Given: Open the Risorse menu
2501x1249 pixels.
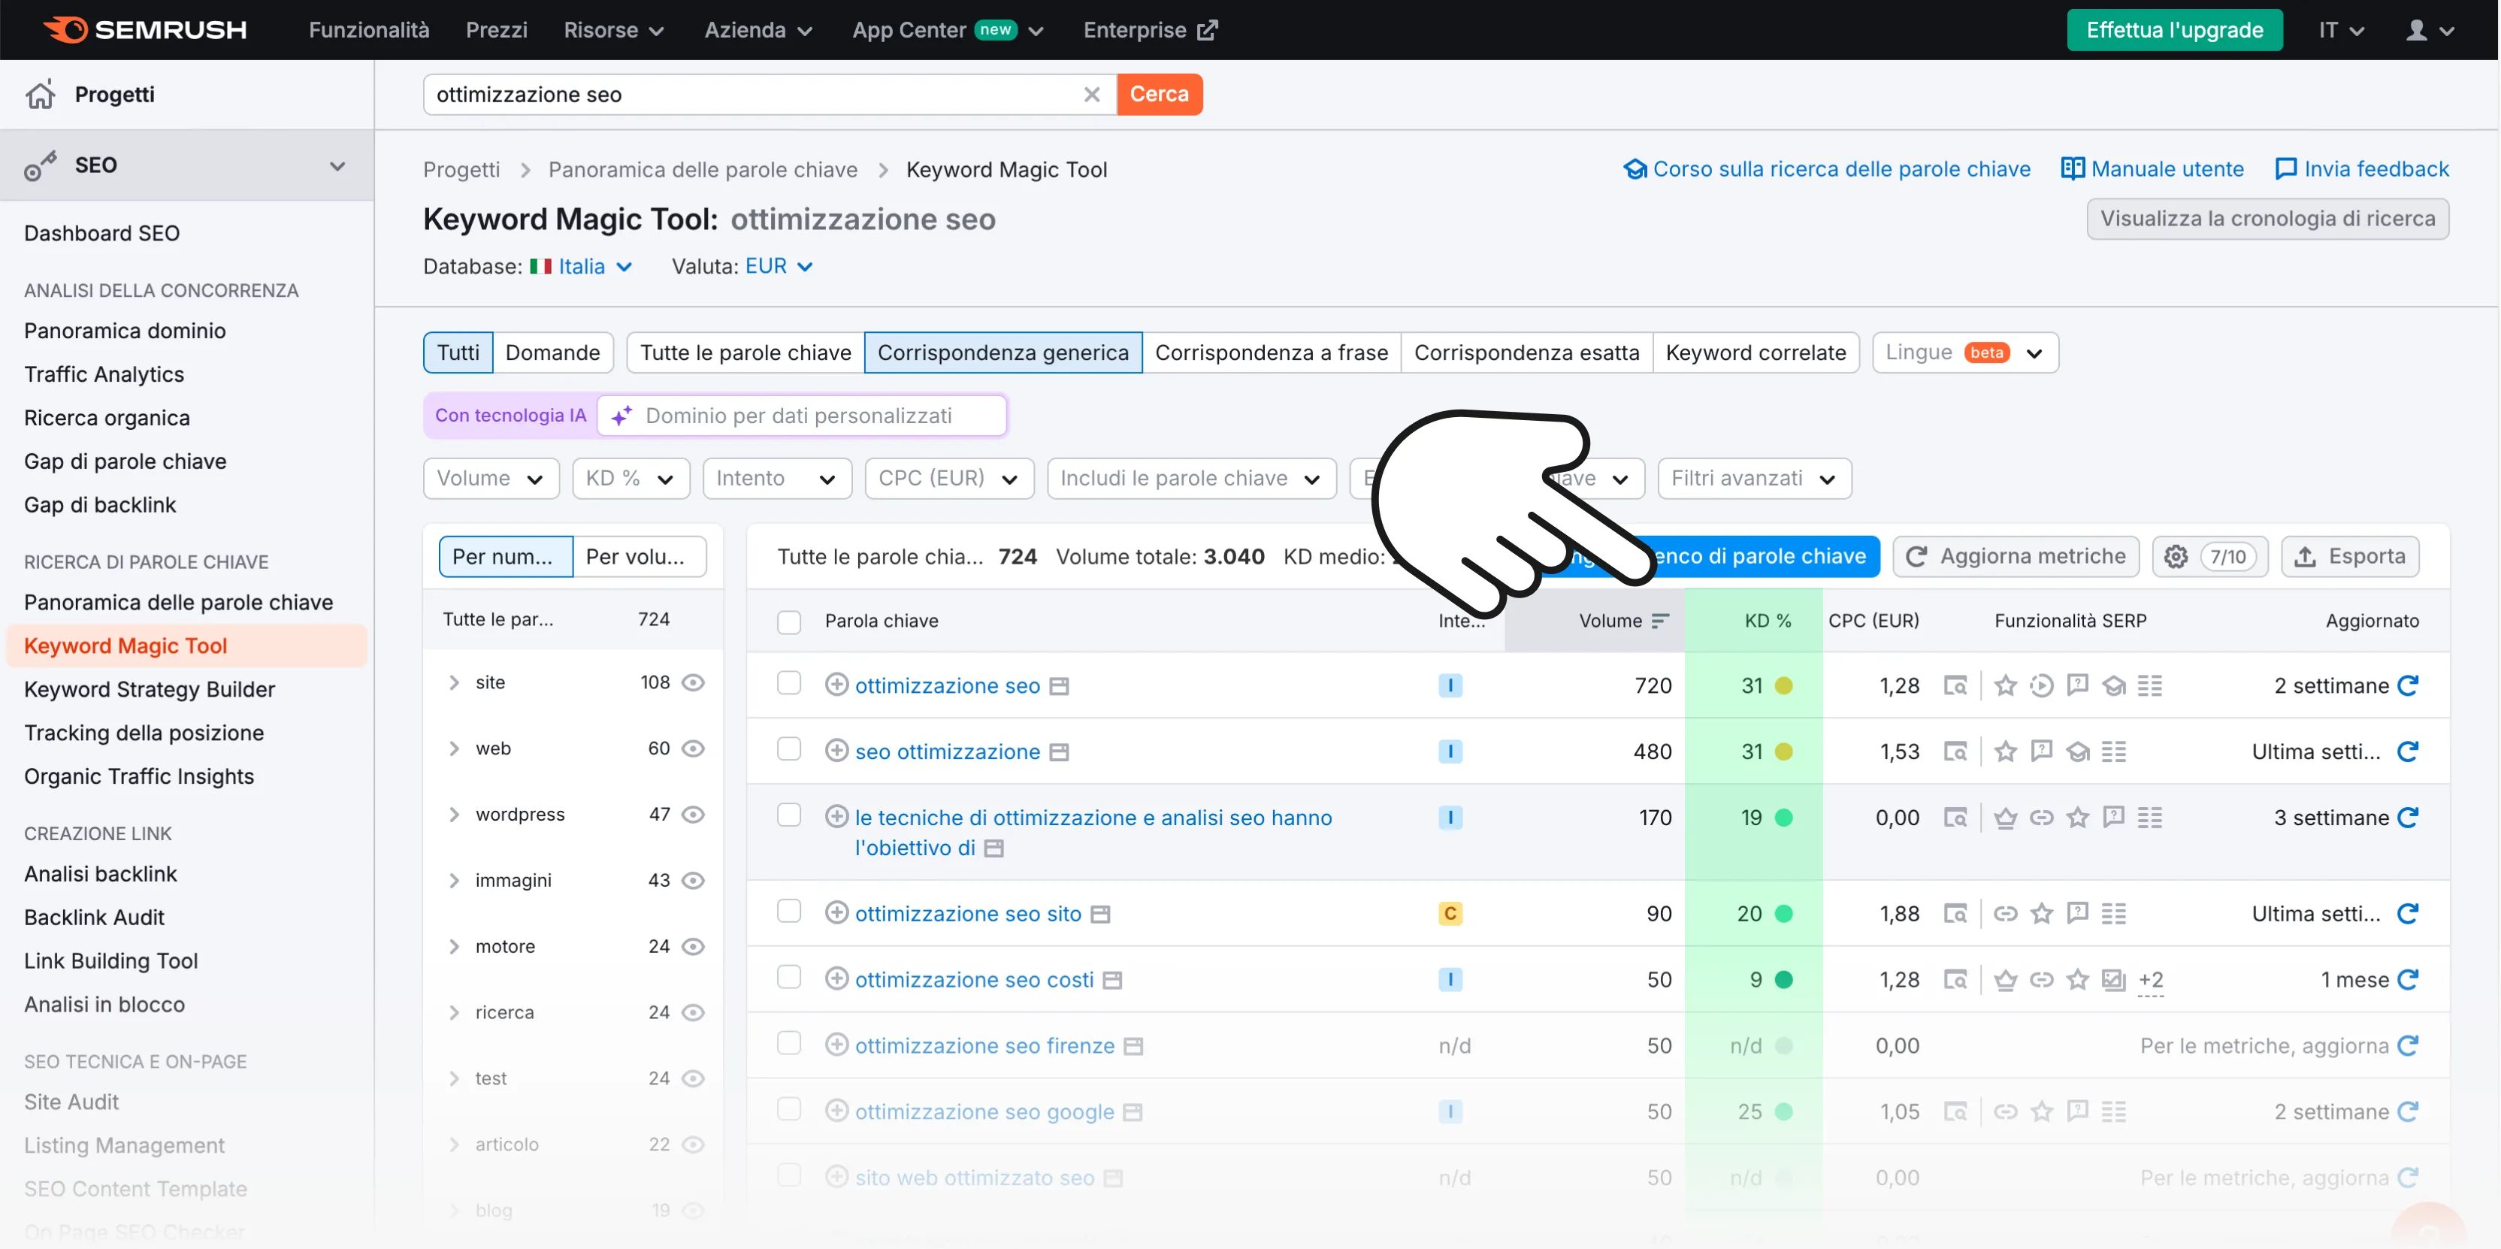Looking at the screenshot, I should tap(613, 30).
